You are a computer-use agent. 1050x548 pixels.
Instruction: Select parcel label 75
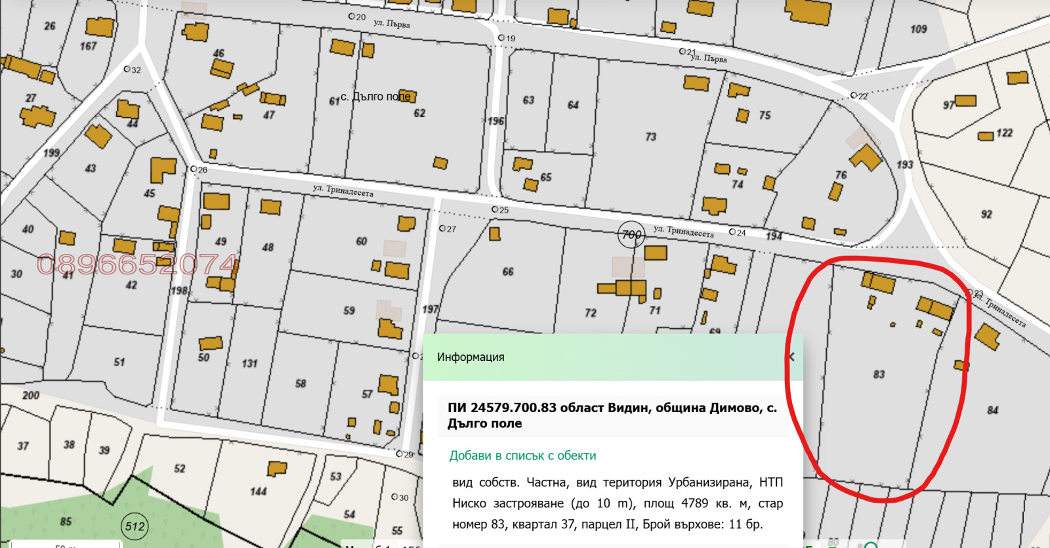pos(765,115)
